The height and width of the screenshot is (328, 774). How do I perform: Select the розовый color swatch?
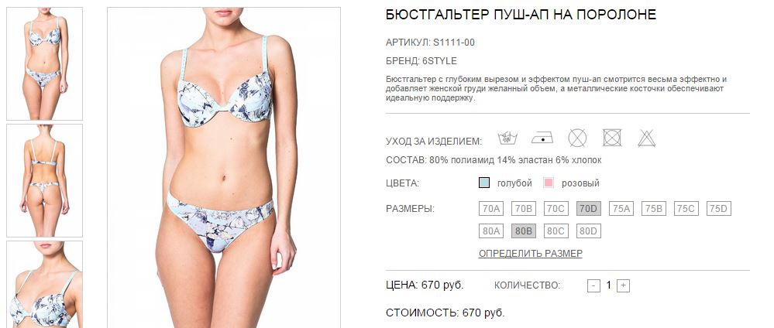point(548,183)
